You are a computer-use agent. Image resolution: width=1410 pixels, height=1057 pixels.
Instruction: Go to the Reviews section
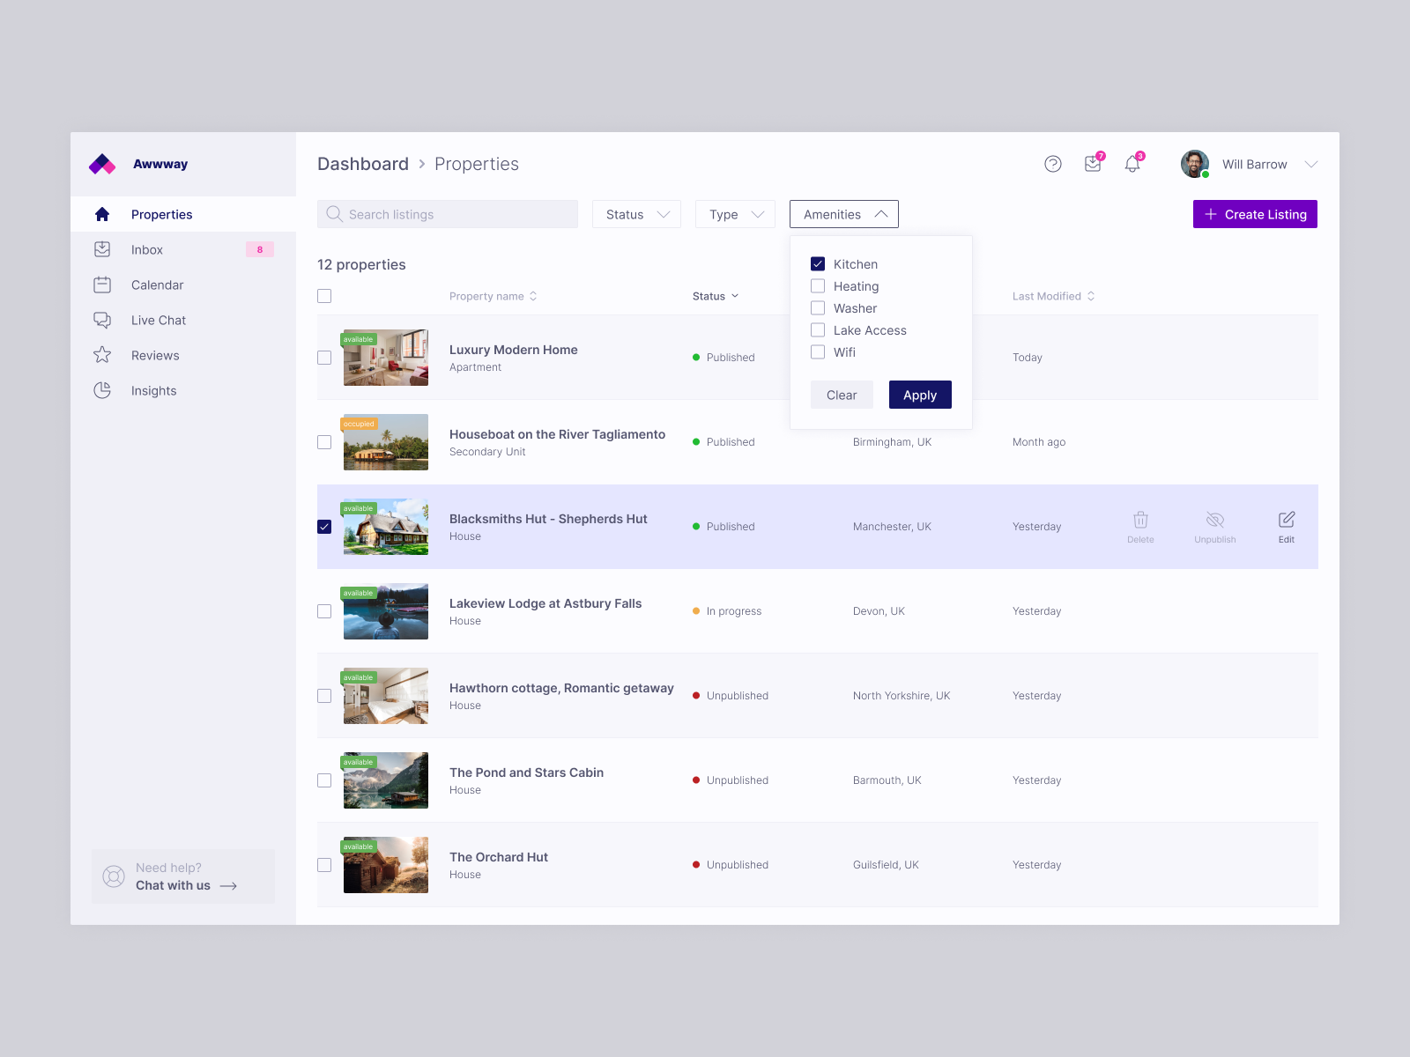(x=155, y=355)
